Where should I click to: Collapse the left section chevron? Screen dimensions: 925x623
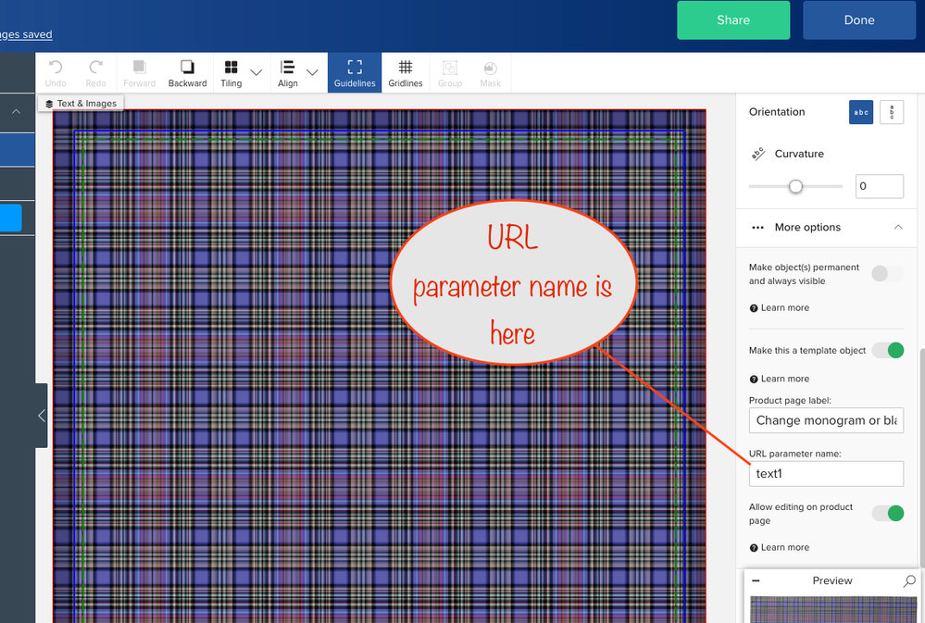click(16, 111)
